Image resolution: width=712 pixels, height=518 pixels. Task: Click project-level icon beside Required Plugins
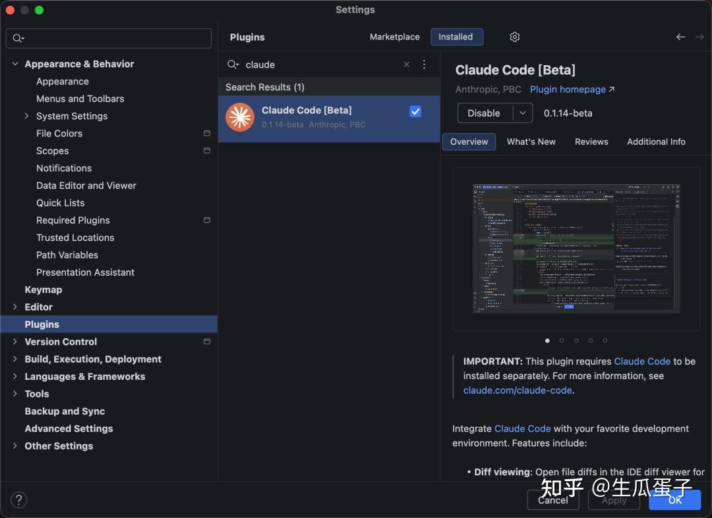206,220
